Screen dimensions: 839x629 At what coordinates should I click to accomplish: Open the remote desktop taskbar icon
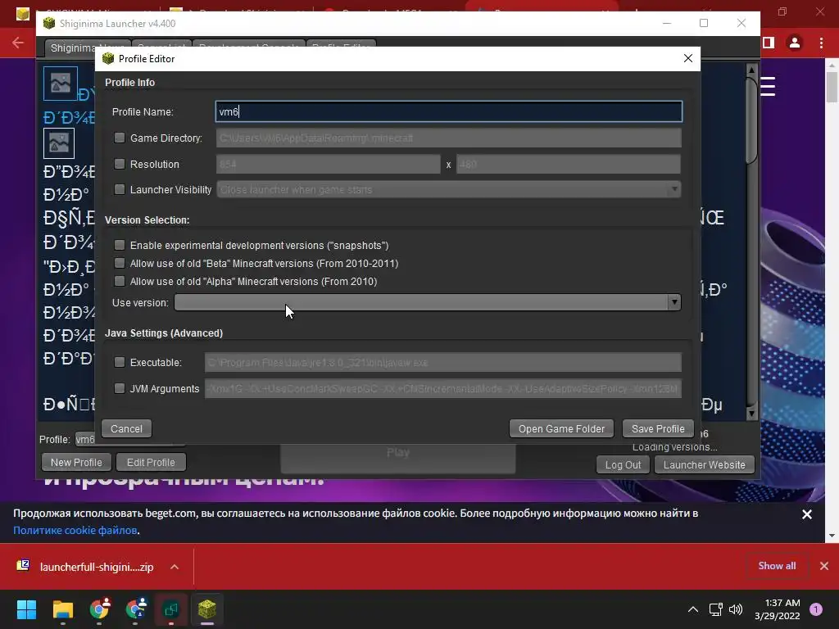[x=171, y=609]
